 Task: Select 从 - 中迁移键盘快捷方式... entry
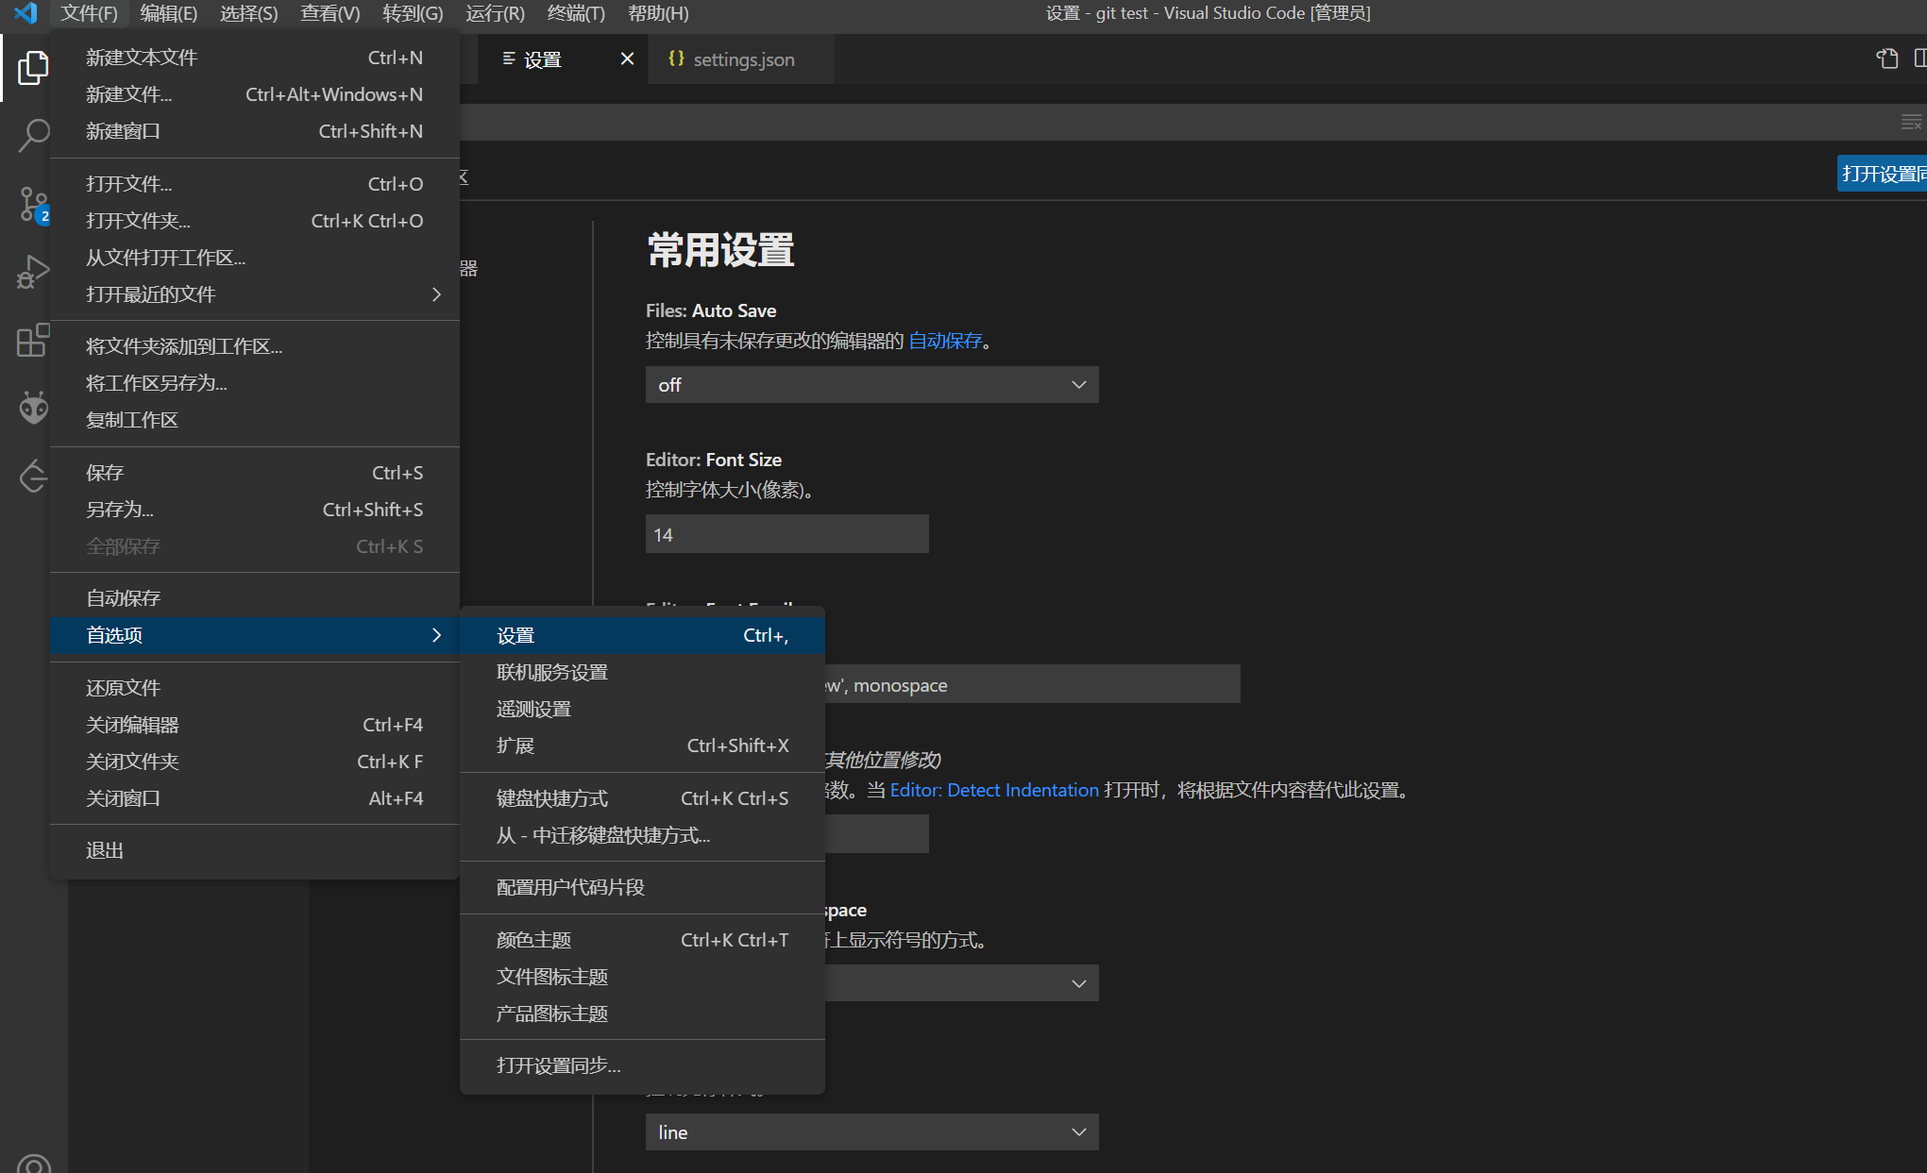pos(642,835)
